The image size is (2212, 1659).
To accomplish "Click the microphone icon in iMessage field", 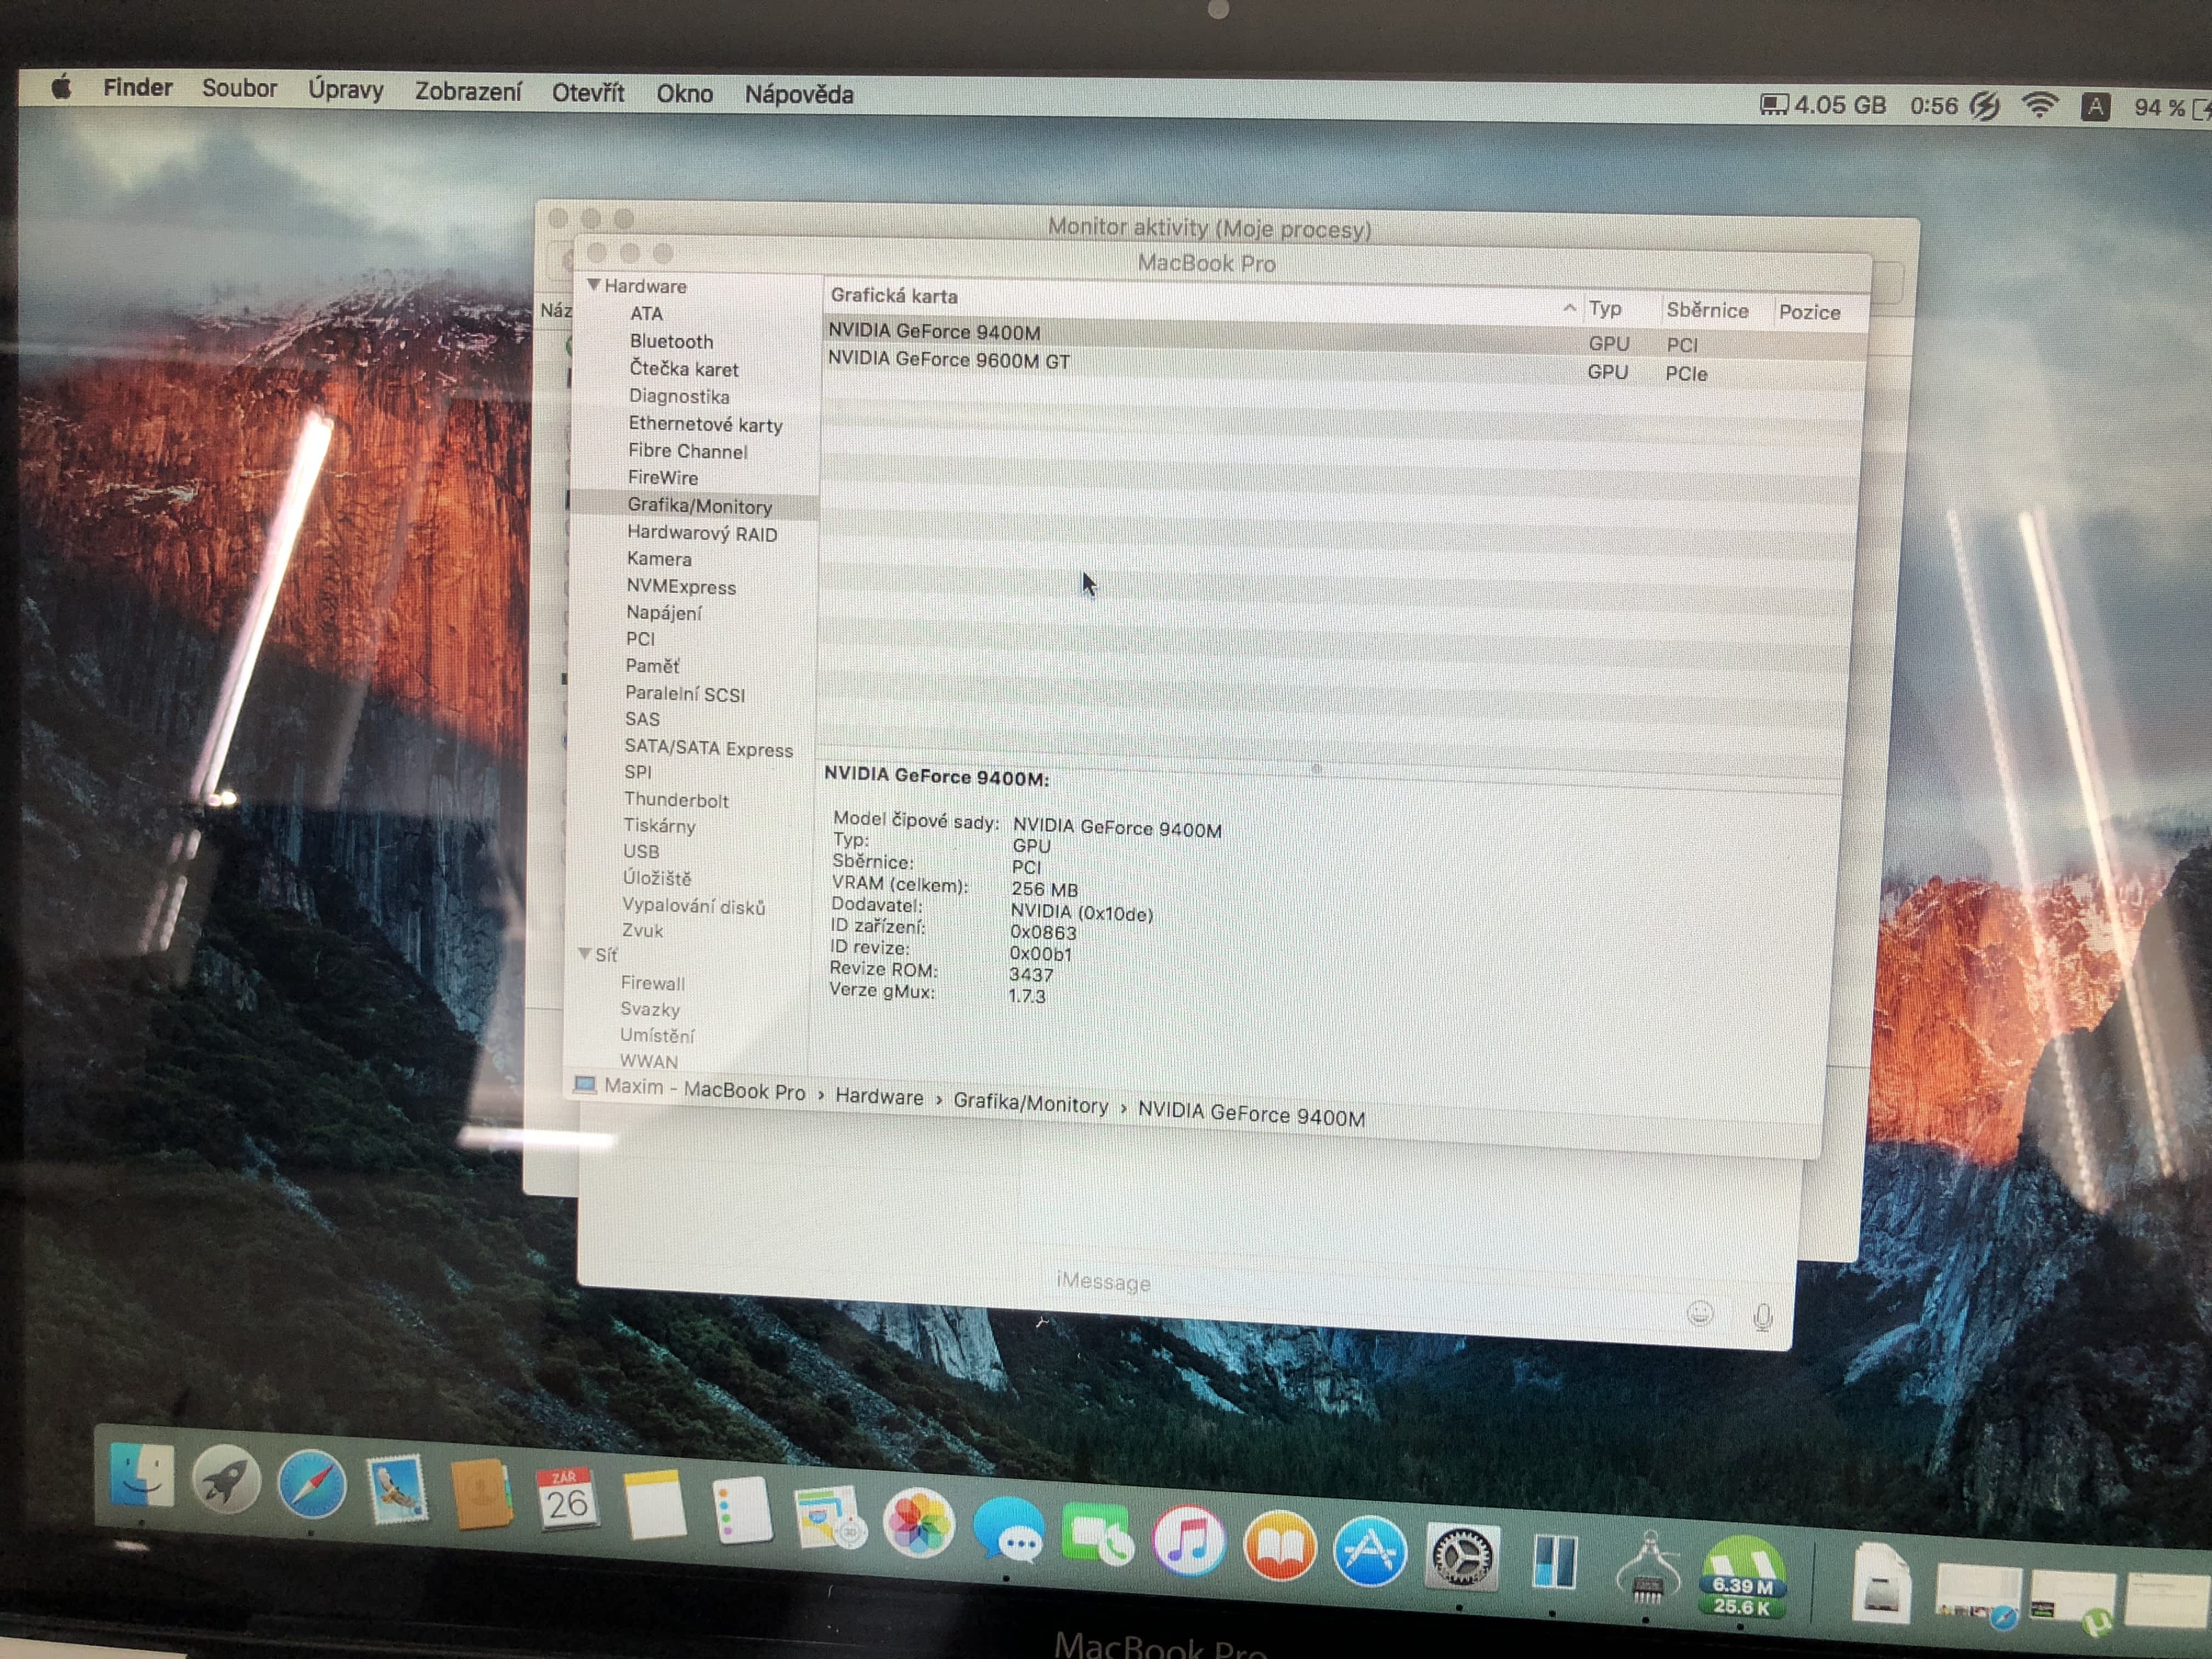I will [x=1763, y=1317].
